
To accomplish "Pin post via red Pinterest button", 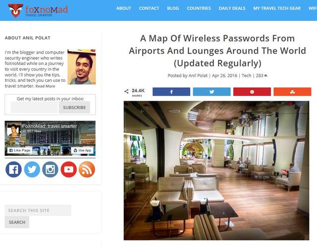I will point(252,92).
